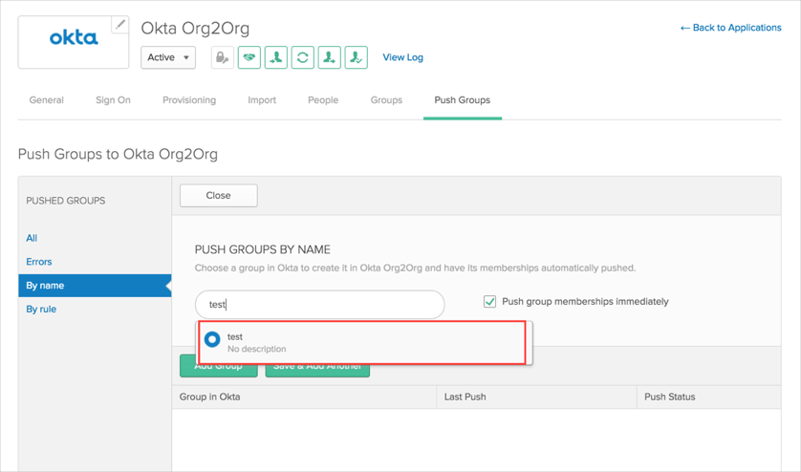Go Back to Applications
Screen dimensions: 801x472
coord(730,28)
